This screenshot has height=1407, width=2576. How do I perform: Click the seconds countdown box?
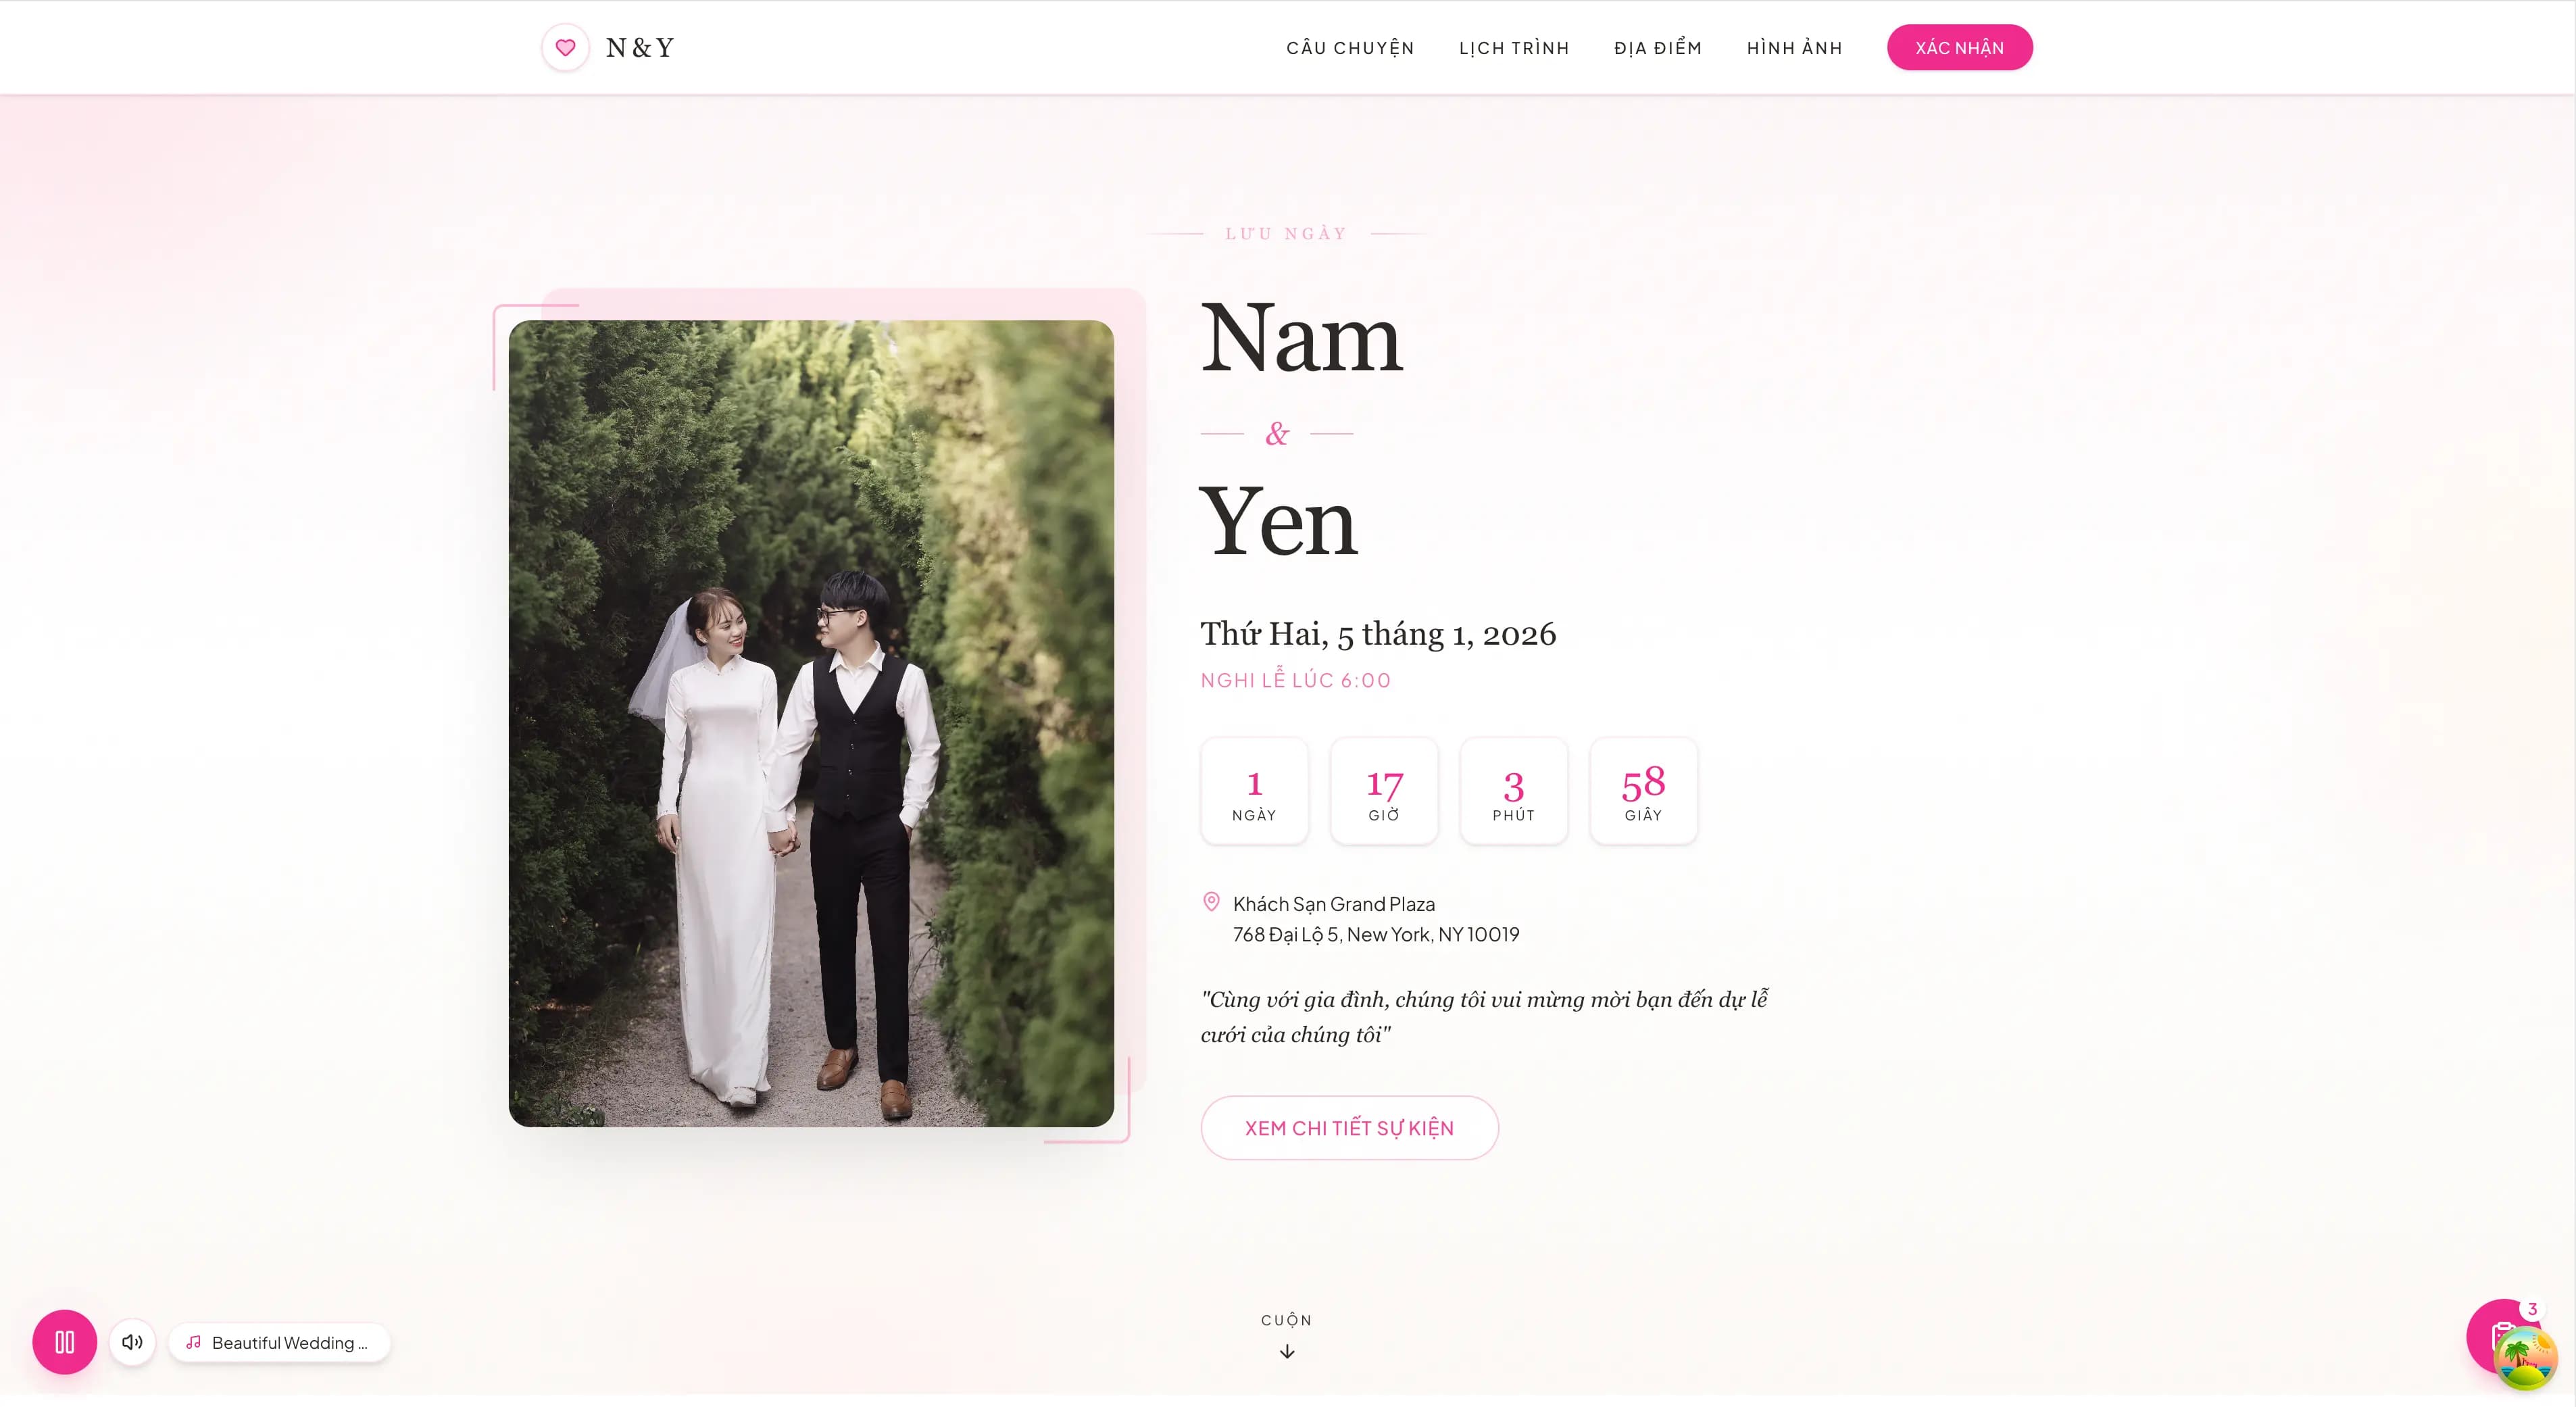coord(1643,791)
